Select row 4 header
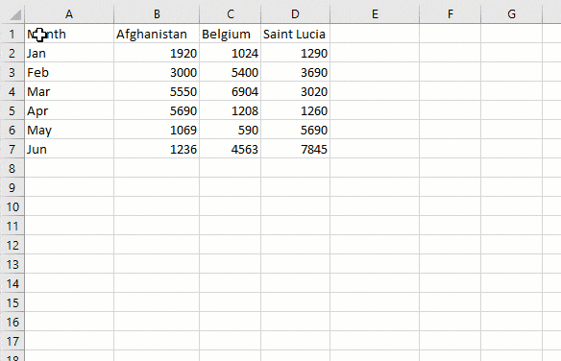Viewport: 561px width, 361px height. 12,91
